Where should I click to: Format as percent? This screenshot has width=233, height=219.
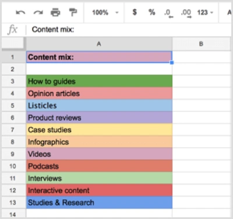[152, 12]
